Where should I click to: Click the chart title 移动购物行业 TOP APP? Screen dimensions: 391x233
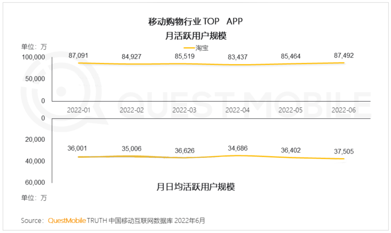tap(195, 21)
